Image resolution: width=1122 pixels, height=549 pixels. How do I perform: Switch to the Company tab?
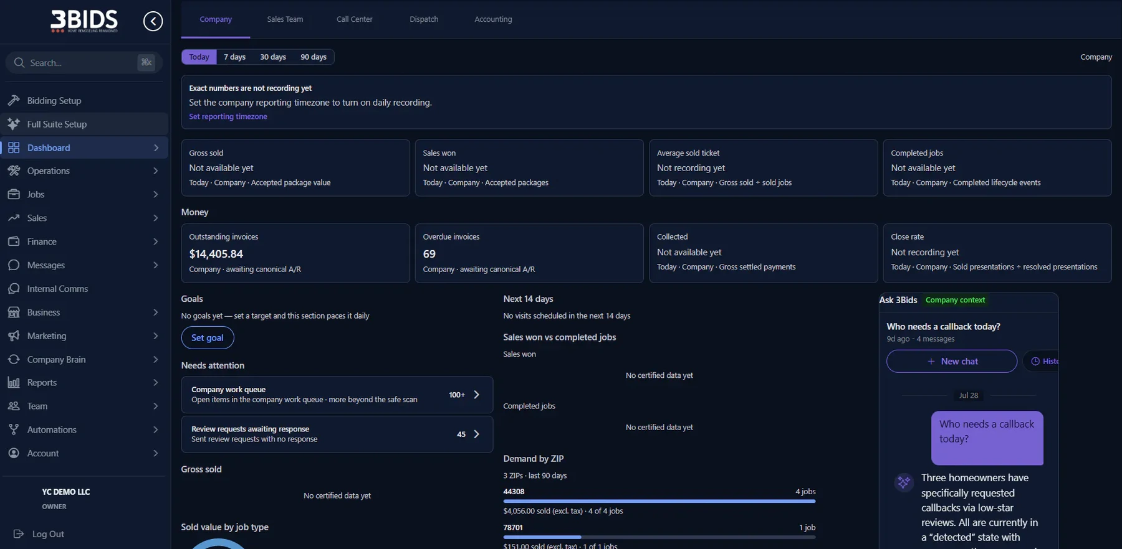pyautogui.click(x=216, y=19)
